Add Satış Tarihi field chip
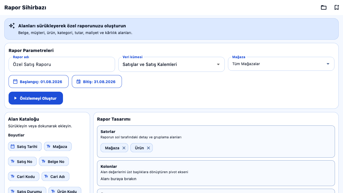 (25, 146)
